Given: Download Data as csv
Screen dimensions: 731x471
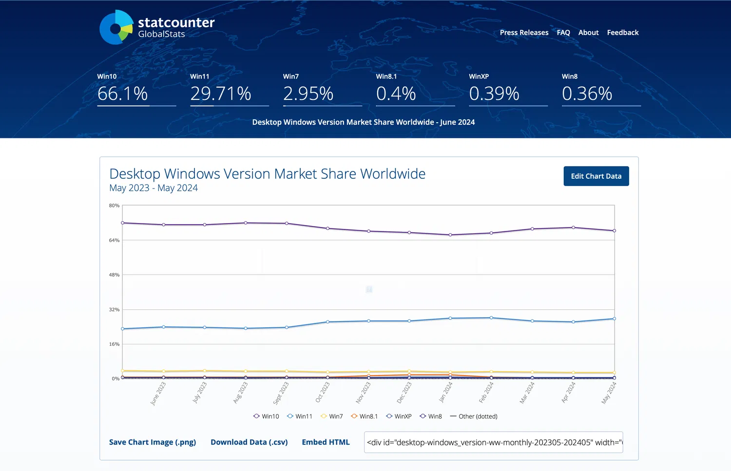Looking at the screenshot, I should point(249,442).
